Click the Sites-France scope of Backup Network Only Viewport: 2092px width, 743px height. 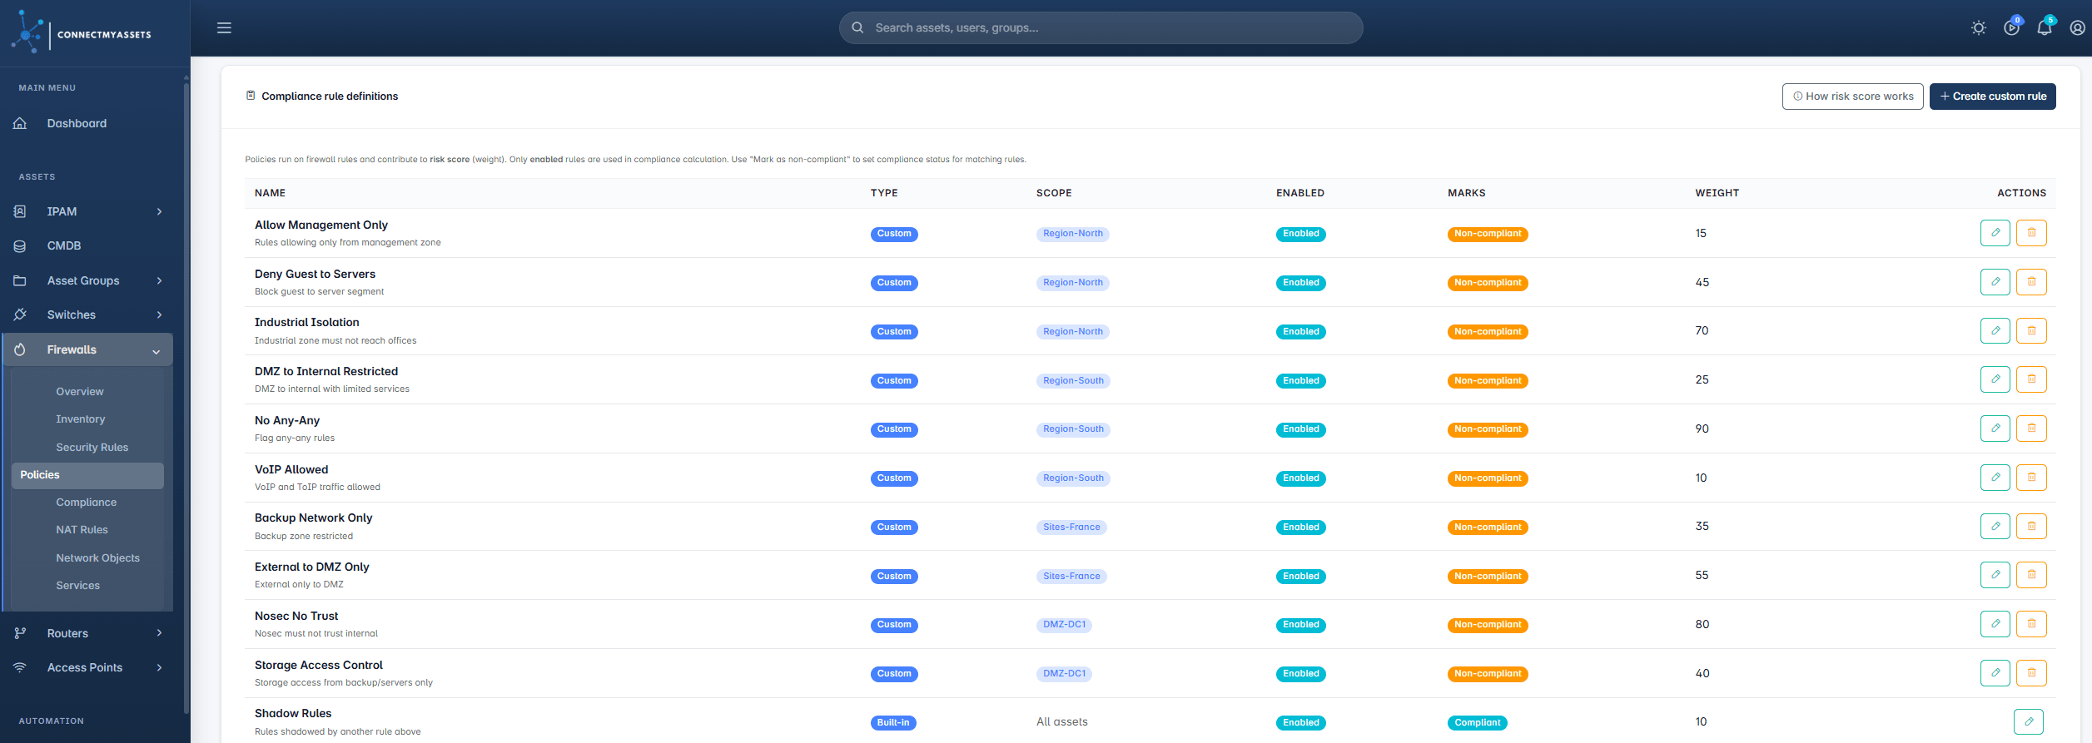[x=1071, y=528]
